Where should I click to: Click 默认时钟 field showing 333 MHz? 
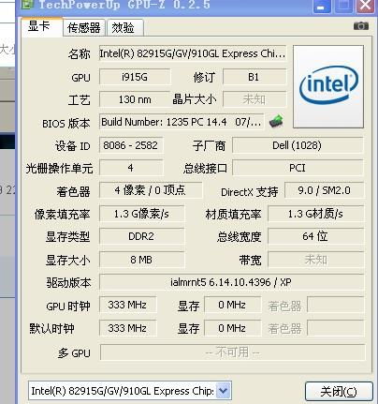point(128,328)
